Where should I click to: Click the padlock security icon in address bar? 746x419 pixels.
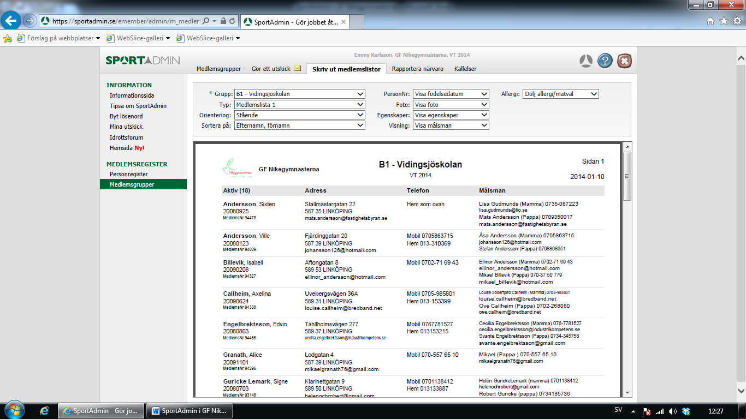(223, 21)
